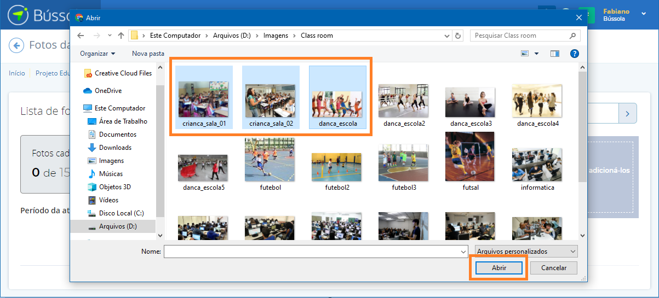Expand the path chevron before Este Computador

point(144,36)
